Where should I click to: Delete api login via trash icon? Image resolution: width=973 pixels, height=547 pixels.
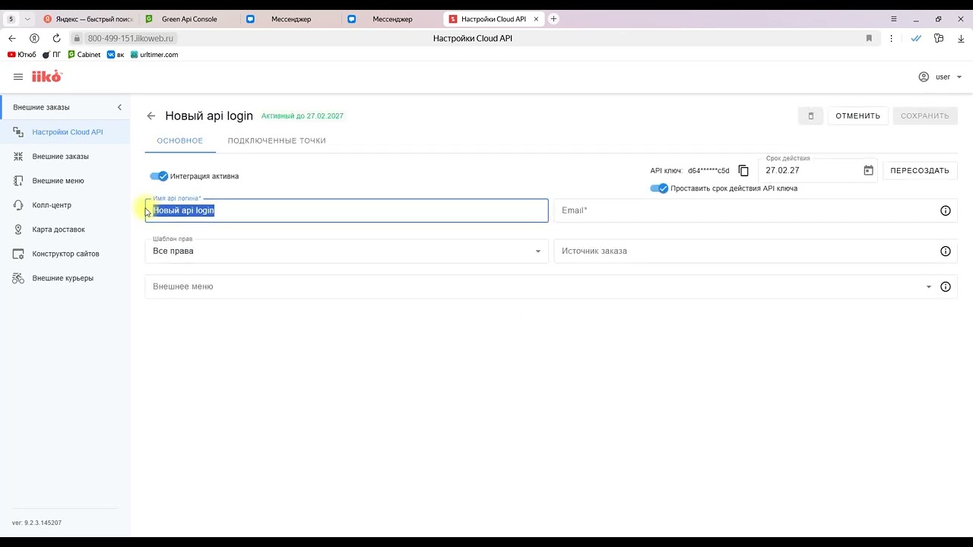pos(810,116)
